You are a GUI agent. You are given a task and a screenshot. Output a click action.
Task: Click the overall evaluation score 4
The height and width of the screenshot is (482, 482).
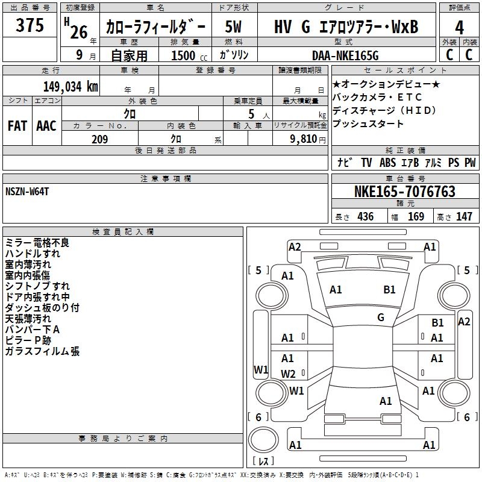459,28
